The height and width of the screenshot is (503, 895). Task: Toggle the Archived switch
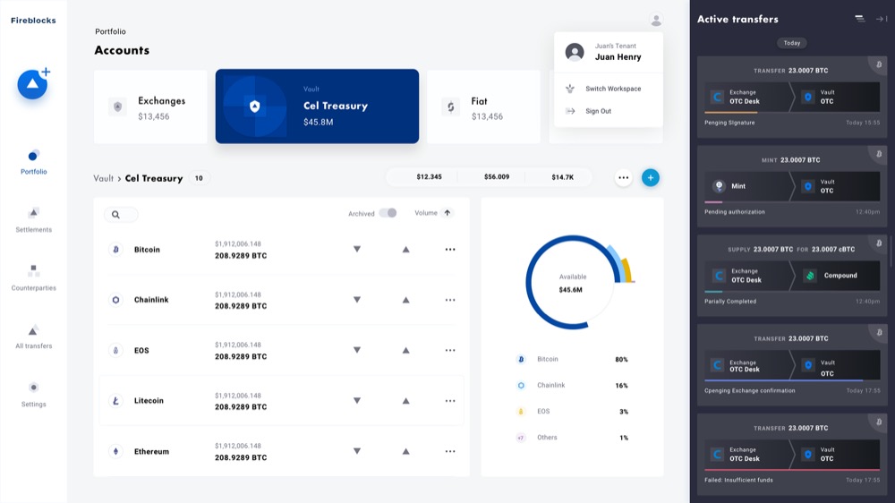[x=388, y=213]
